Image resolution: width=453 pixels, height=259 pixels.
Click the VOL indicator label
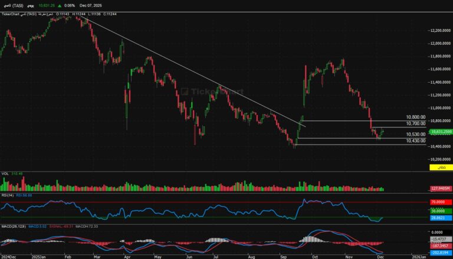(5, 173)
